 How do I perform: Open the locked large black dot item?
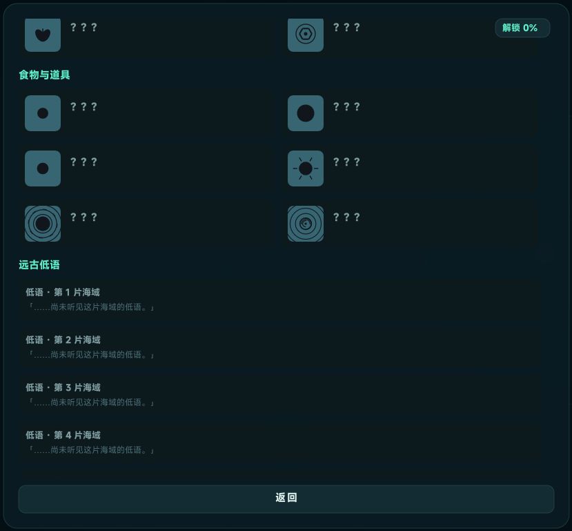[306, 113]
